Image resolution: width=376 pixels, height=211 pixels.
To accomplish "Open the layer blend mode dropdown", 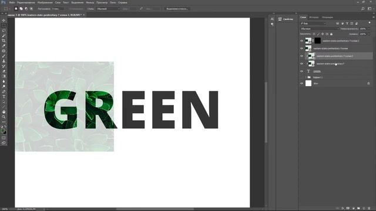I will pos(320,29).
